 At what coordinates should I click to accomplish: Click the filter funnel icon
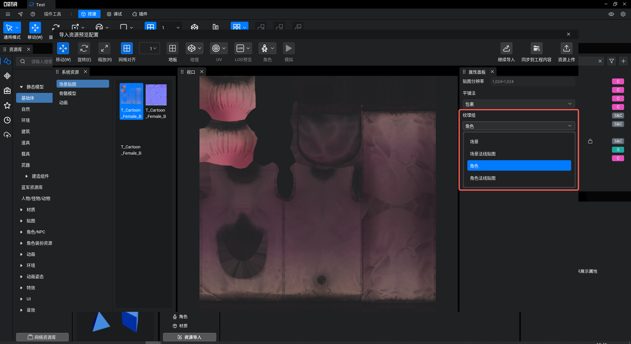click(x=612, y=61)
